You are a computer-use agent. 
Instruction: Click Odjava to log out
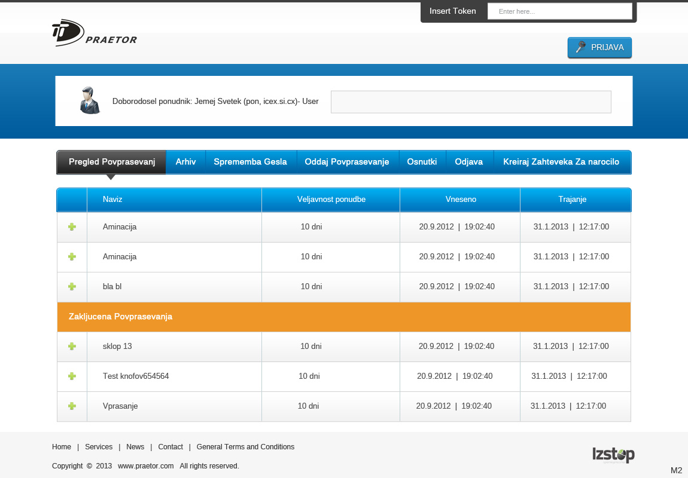(468, 162)
